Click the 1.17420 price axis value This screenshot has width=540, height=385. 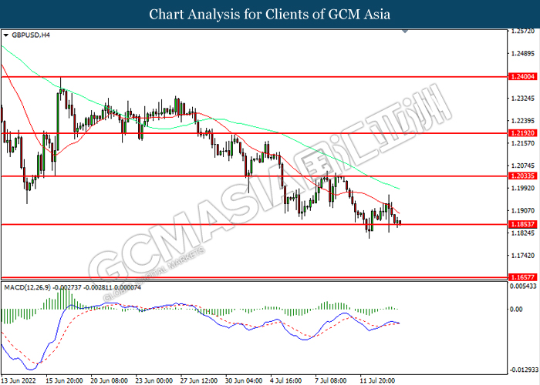523,256
